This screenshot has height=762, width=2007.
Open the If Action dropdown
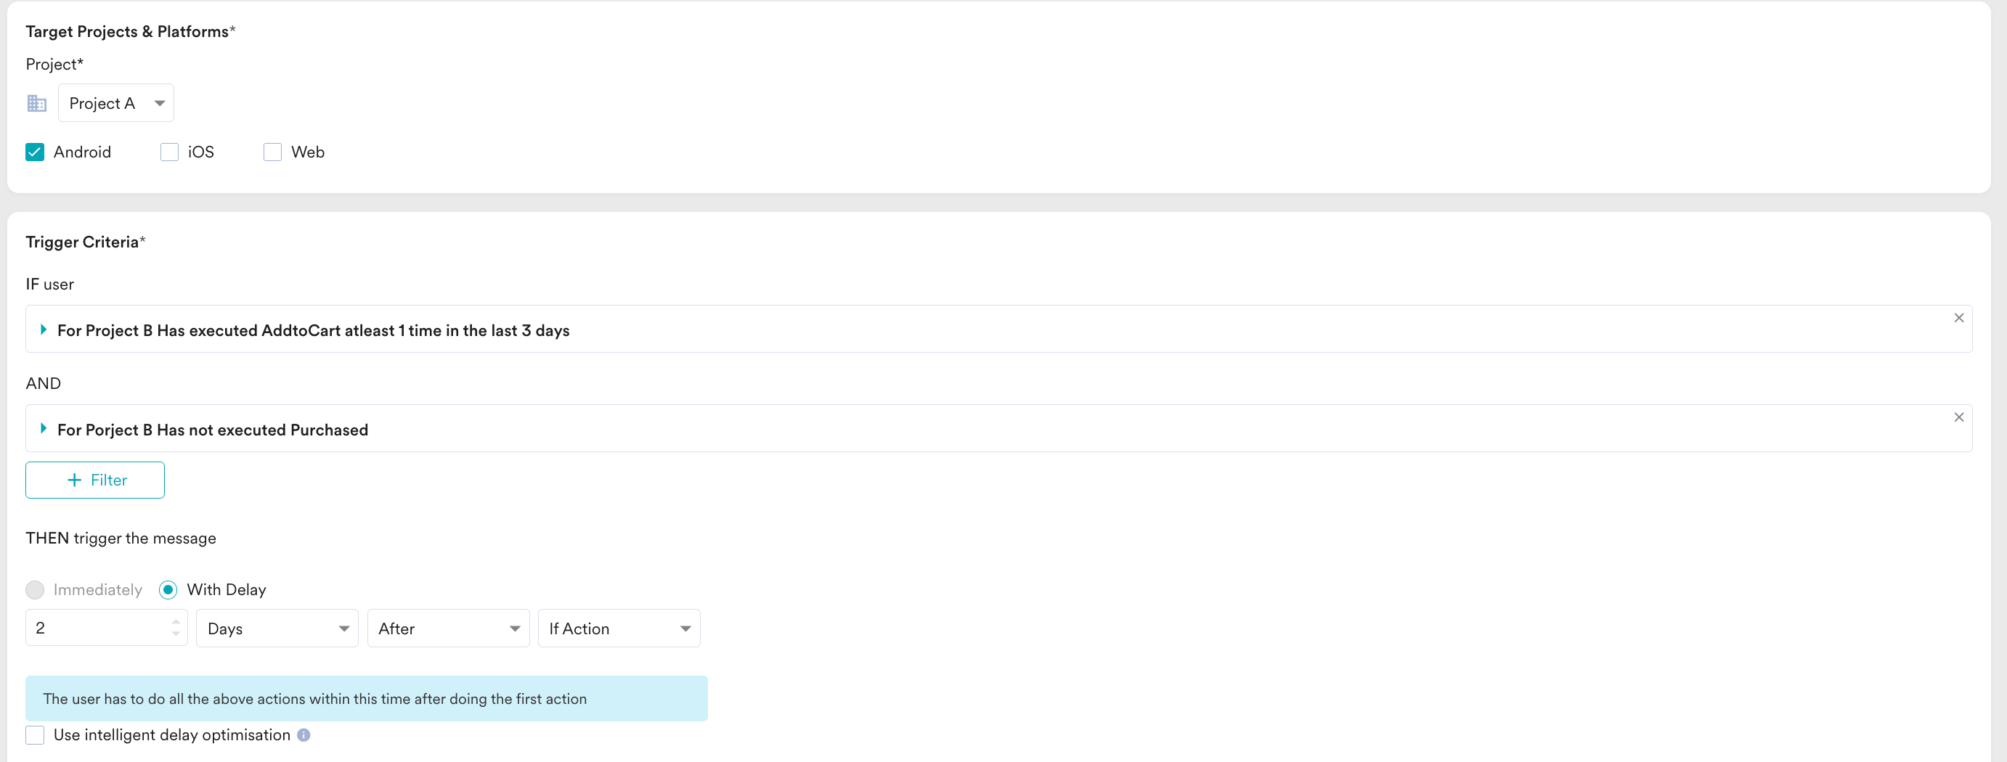(x=619, y=628)
